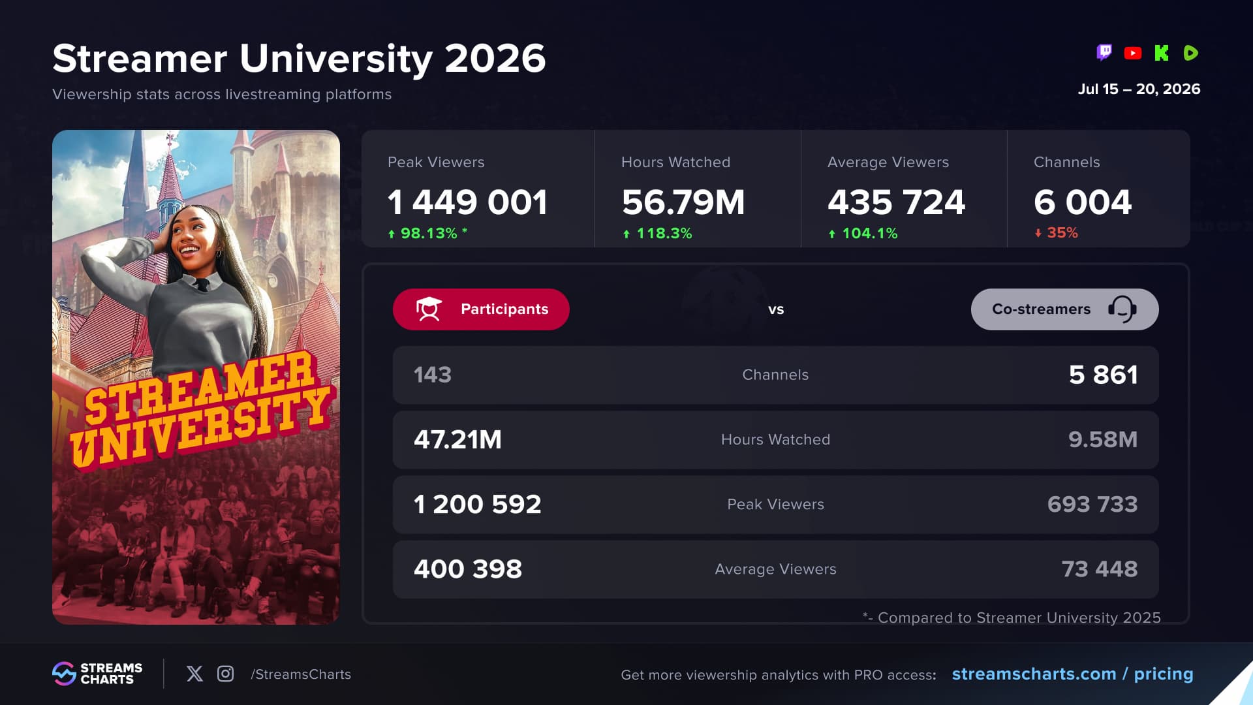Image resolution: width=1253 pixels, height=705 pixels.
Task: Click the Channels label in comparison table
Action: click(x=775, y=375)
